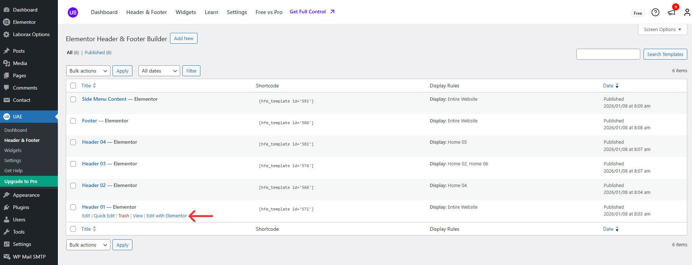Toggle the select-all checkbox in table header
This screenshot has height=265, width=692.
coord(73,86)
